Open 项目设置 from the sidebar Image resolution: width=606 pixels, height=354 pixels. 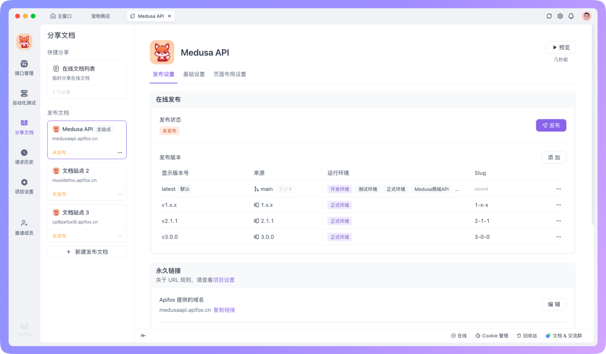click(24, 187)
